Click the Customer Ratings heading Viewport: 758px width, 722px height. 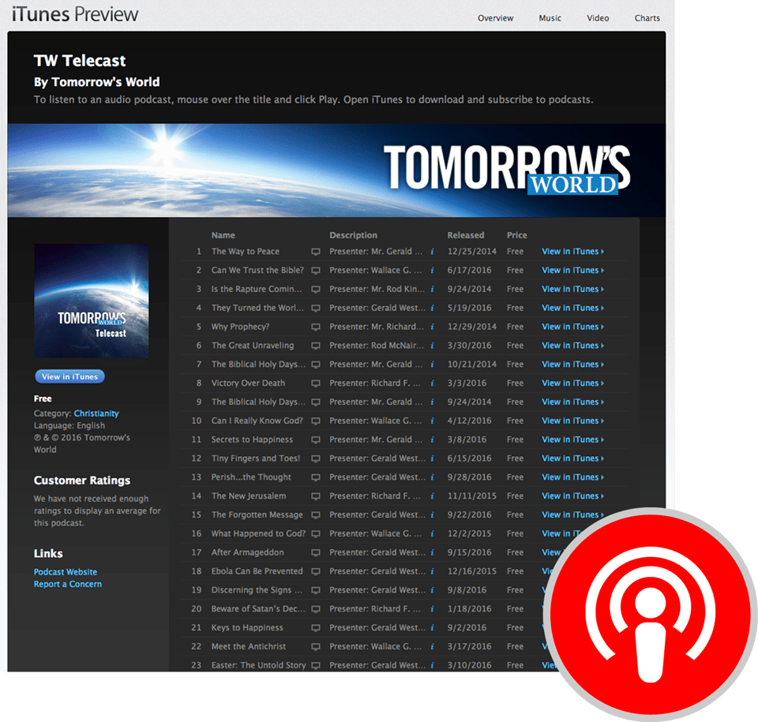[82, 481]
